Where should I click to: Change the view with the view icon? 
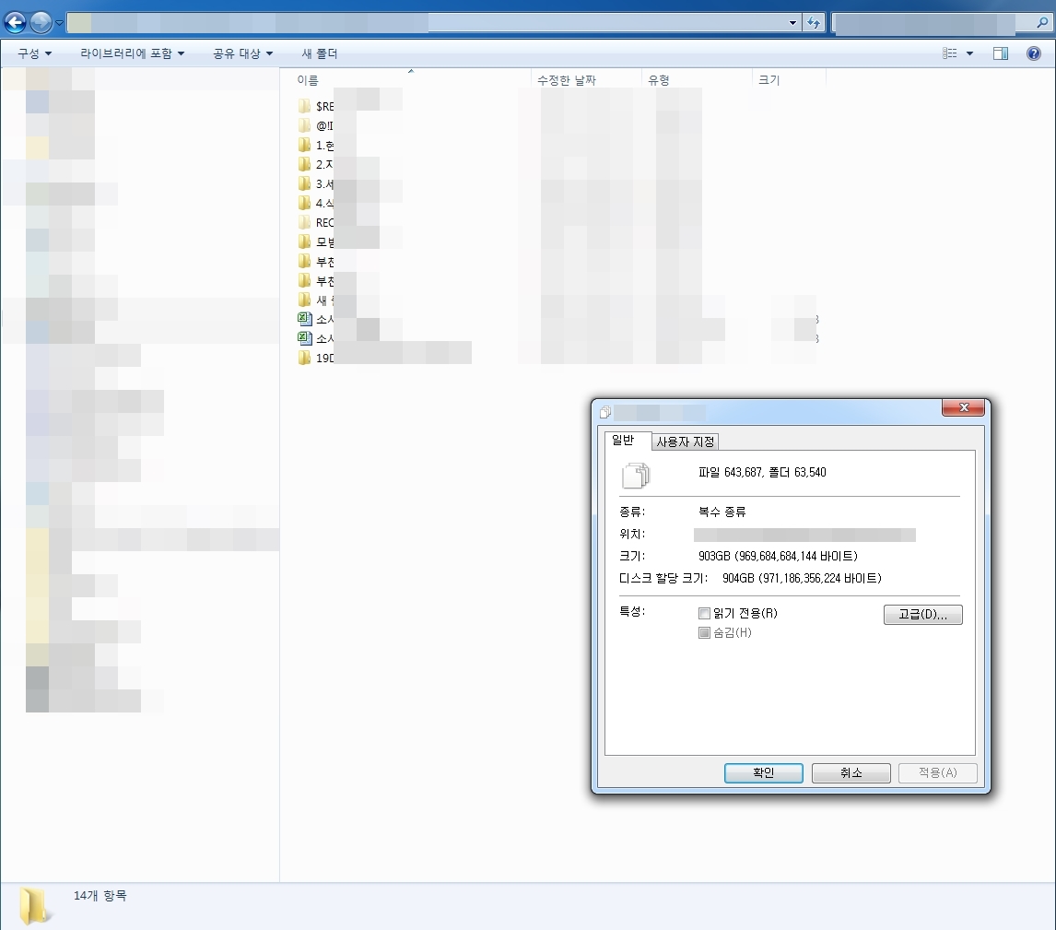pyautogui.click(x=950, y=53)
